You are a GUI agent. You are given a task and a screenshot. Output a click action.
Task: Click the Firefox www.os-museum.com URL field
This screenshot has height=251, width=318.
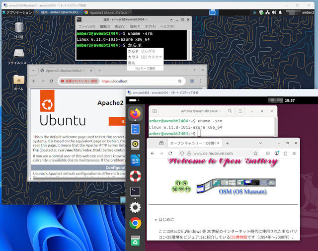pyautogui.click(x=219, y=154)
